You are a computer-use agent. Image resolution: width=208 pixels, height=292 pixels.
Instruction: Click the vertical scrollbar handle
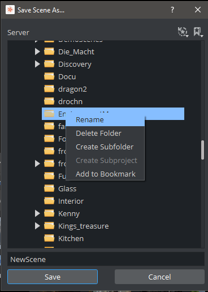(202, 150)
